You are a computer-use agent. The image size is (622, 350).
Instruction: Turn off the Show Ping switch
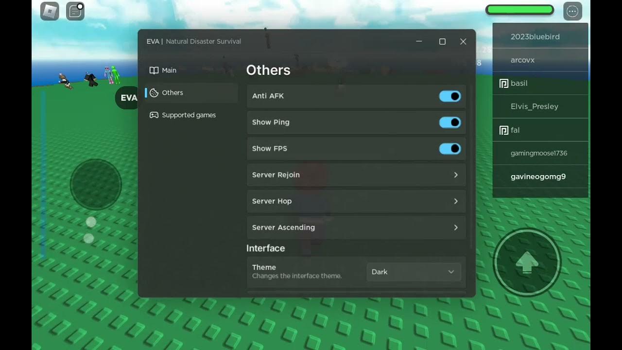point(450,122)
